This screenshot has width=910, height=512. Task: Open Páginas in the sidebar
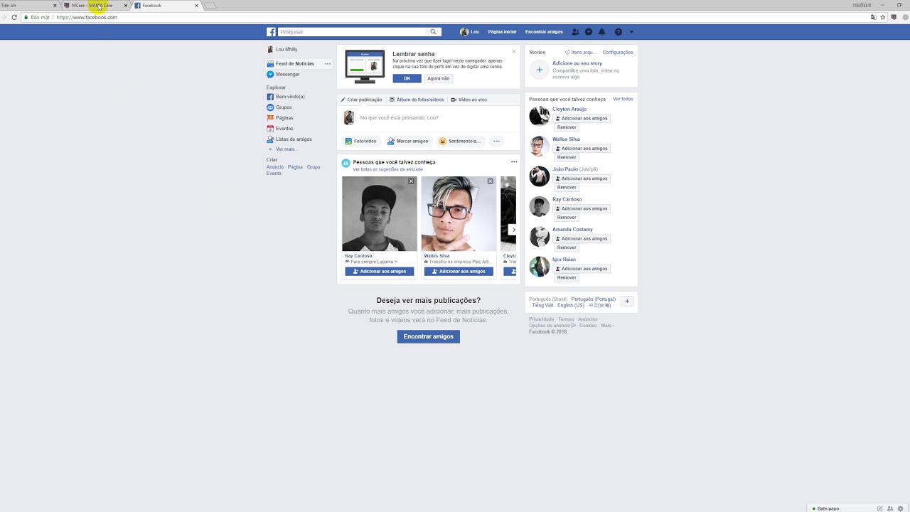point(284,118)
